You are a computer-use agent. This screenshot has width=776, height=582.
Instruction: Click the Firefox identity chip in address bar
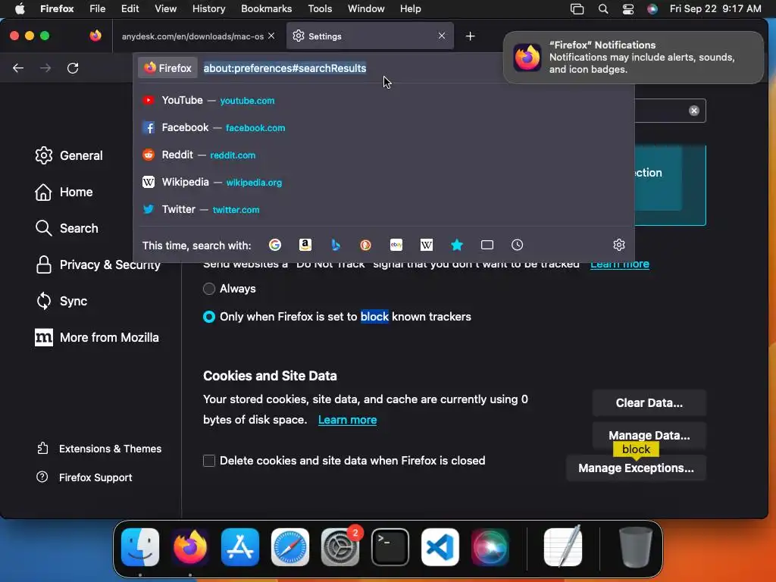[167, 68]
